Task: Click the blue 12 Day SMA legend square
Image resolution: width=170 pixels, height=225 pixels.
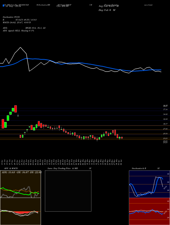Action: [3, 6]
